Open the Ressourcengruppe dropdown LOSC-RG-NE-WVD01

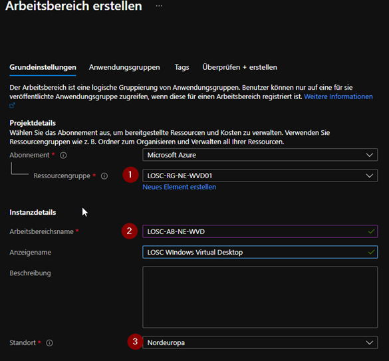260,176
